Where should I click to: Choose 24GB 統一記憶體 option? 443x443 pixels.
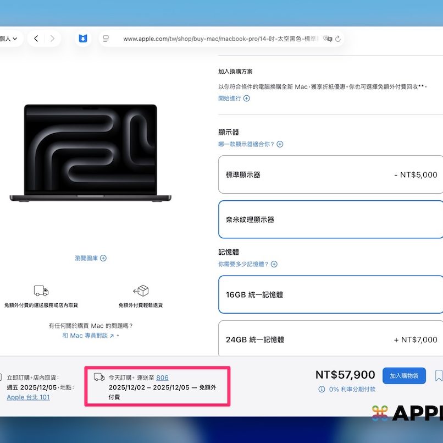pos(330,340)
